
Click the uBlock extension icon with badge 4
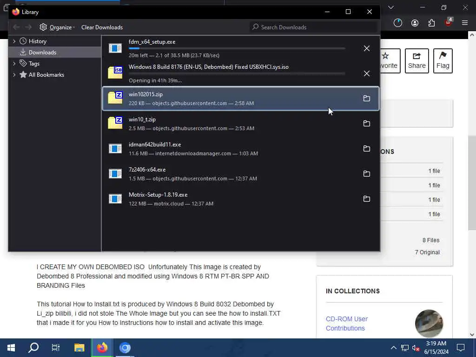click(x=449, y=22)
